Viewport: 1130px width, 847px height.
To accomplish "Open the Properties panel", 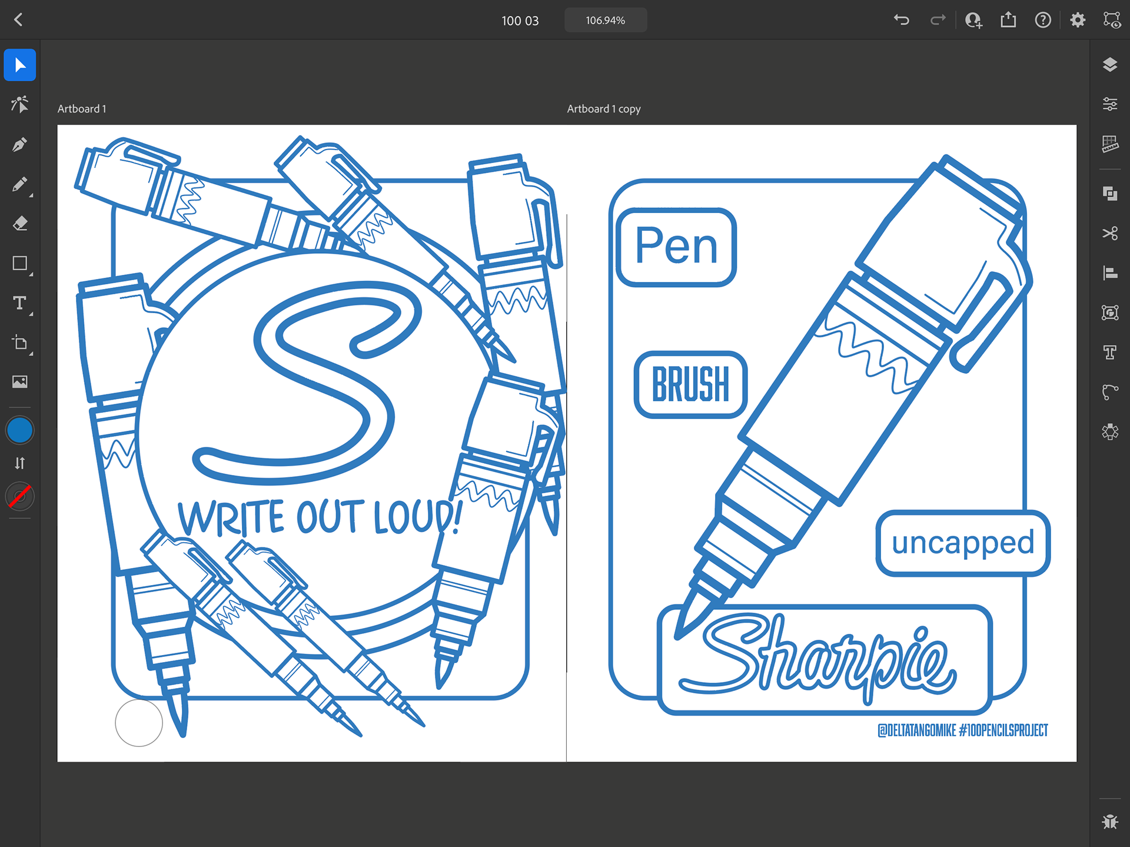I will click(x=1110, y=104).
